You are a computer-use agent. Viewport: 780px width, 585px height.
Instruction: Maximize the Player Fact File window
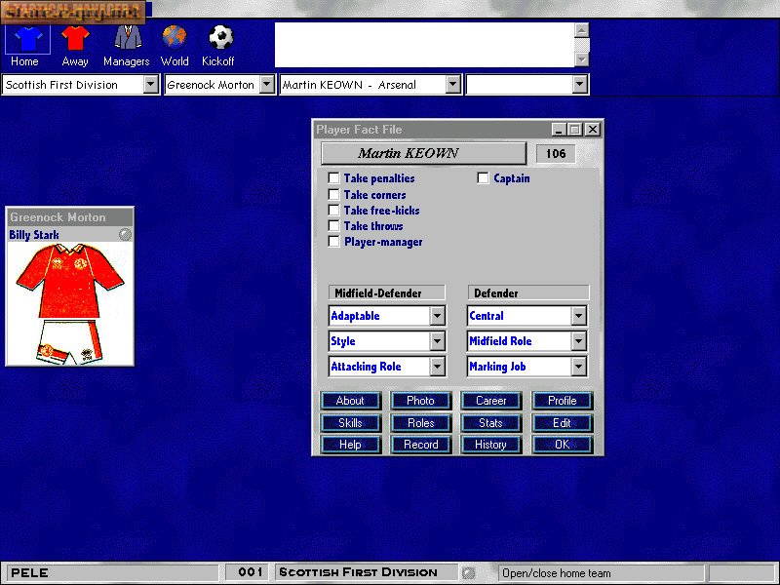click(x=575, y=130)
